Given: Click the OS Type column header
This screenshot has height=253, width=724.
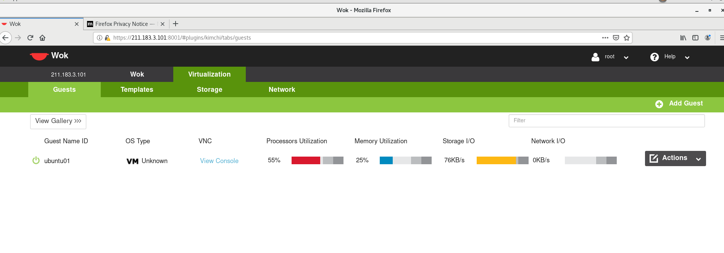Looking at the screenshot, I should coord(138,141).
